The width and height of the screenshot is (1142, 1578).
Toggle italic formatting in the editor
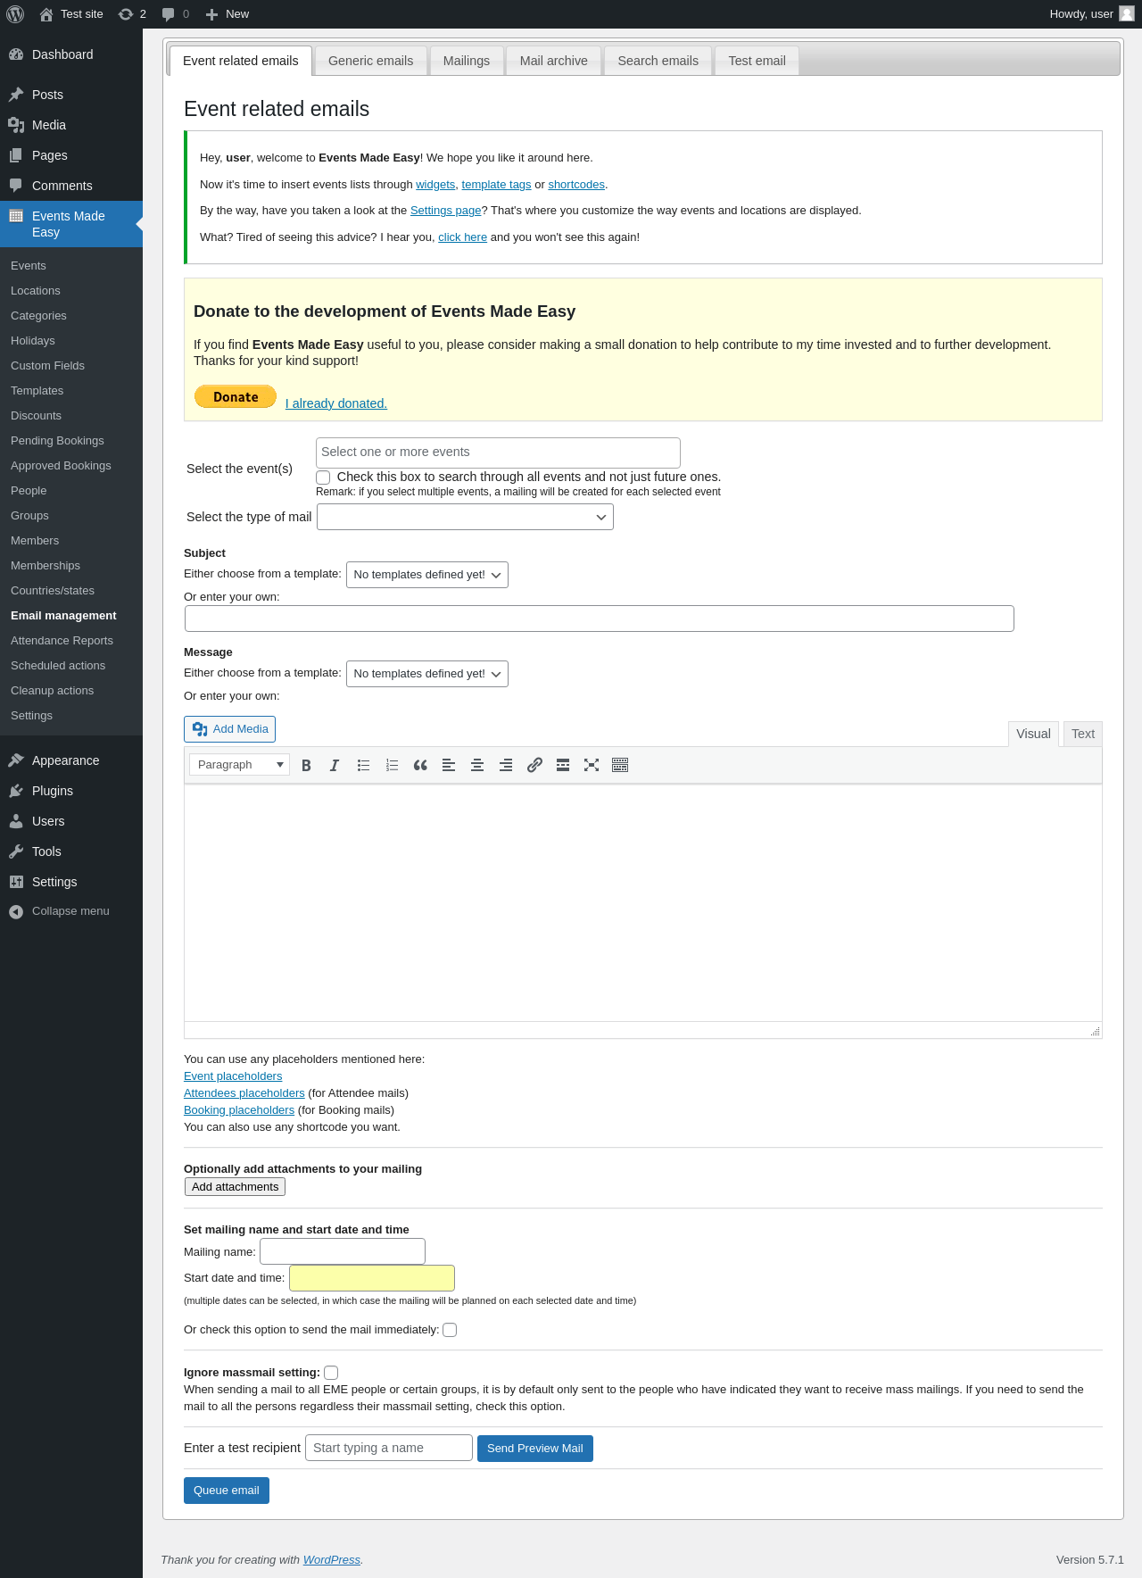335,765
